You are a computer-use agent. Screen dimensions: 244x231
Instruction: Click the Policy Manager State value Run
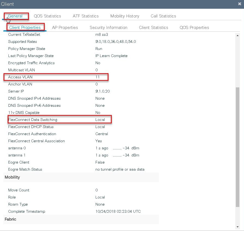click(x=99, y=49)
